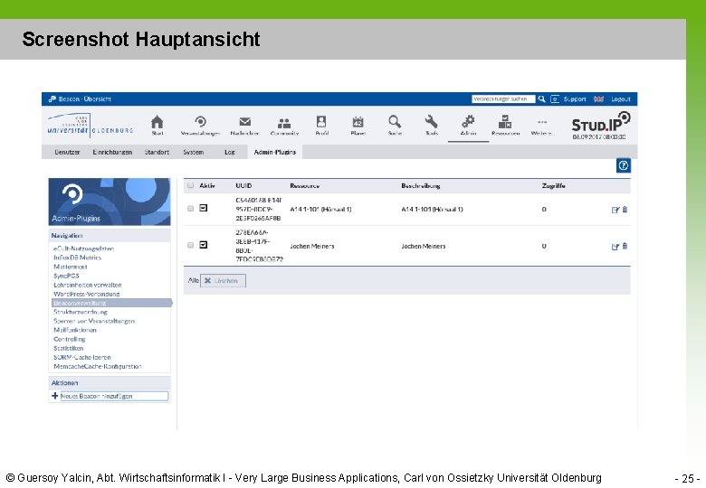Select Beaconverwaltung in navigation

click(111, 303)
